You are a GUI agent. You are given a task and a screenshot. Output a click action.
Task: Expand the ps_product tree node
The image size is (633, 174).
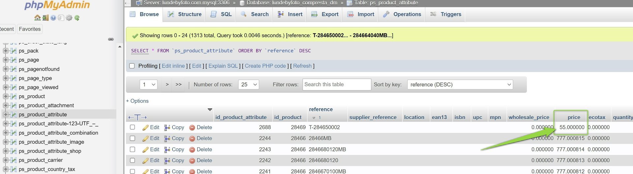[x=5, y=96]
